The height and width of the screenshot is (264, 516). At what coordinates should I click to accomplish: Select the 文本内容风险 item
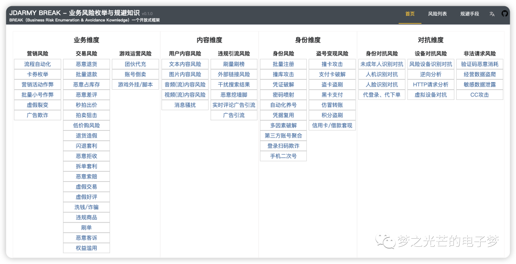pyautogui.click(x=185, y=64)
